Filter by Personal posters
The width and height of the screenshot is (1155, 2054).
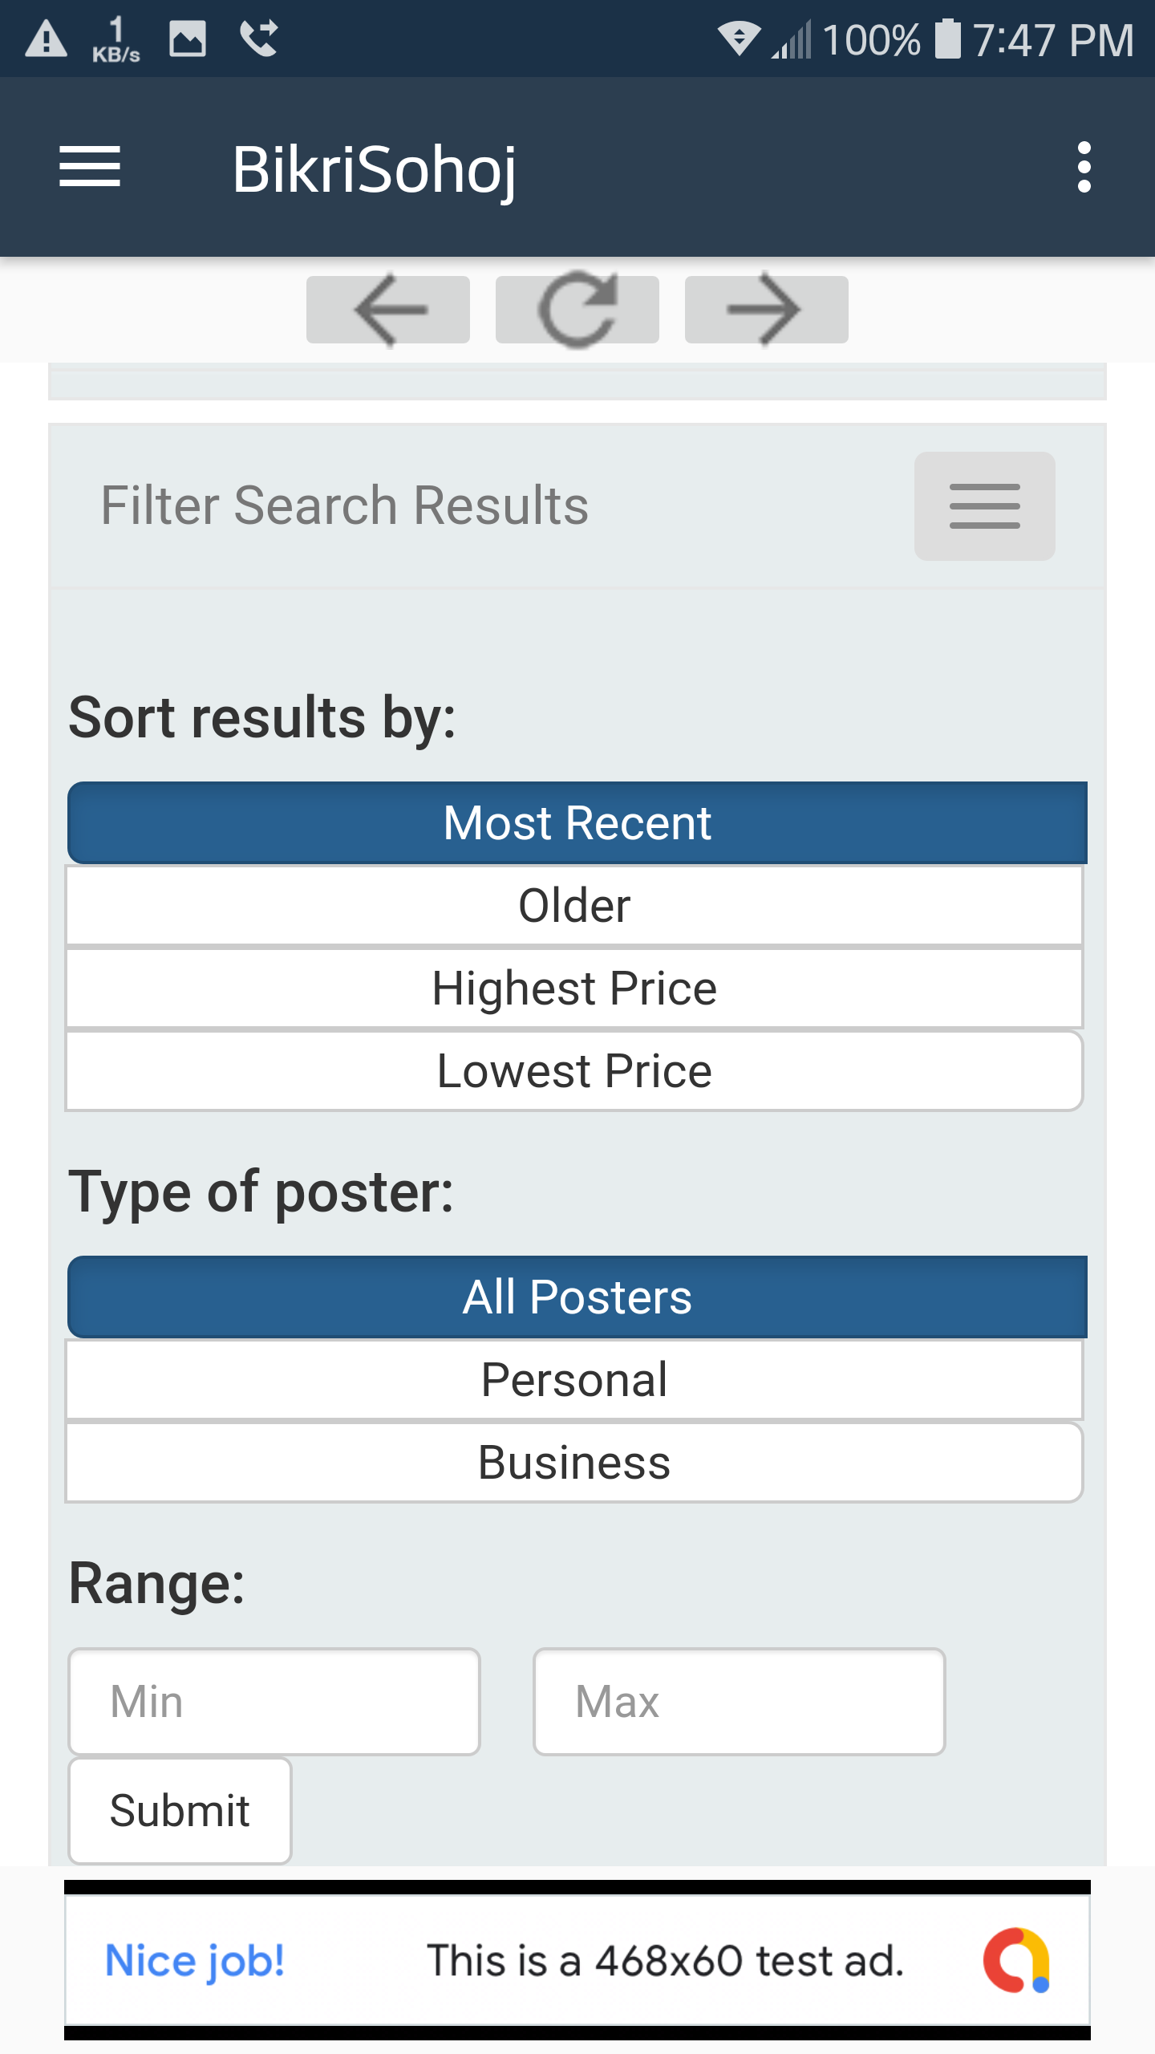[x=574, y=1380]
